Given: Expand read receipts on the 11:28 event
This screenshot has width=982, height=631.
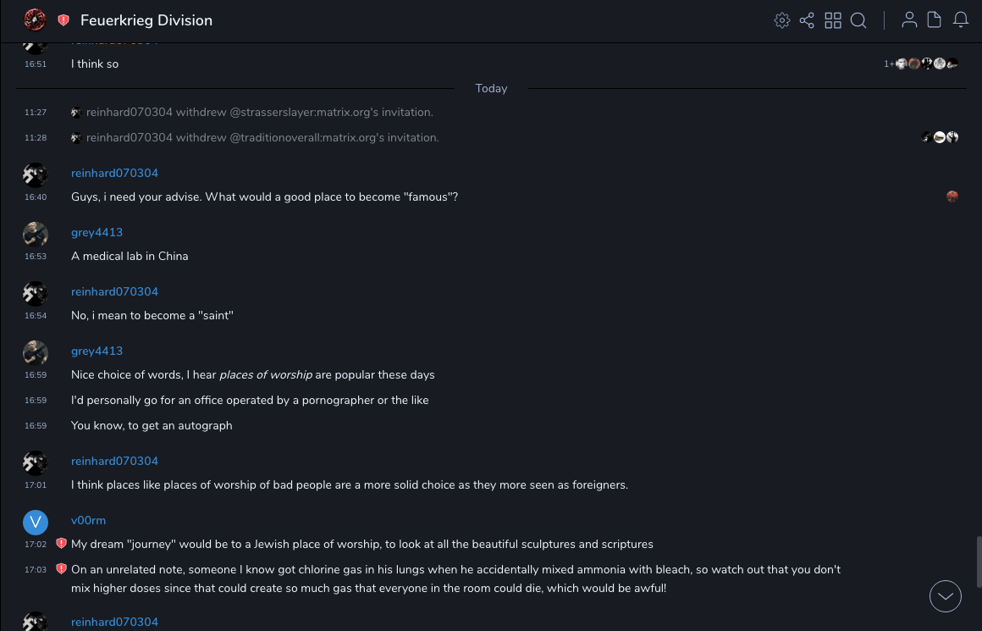Looking at the screenshot, I should click(x=940, y=137).
